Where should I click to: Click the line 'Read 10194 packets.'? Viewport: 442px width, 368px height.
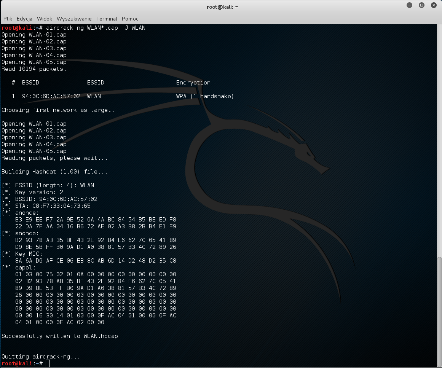(x=34, y=69)
